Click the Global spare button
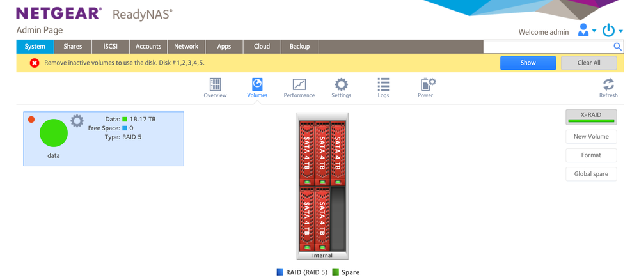Image resolution: width=639 pixels, height=280 pixels. coord(591,174)
